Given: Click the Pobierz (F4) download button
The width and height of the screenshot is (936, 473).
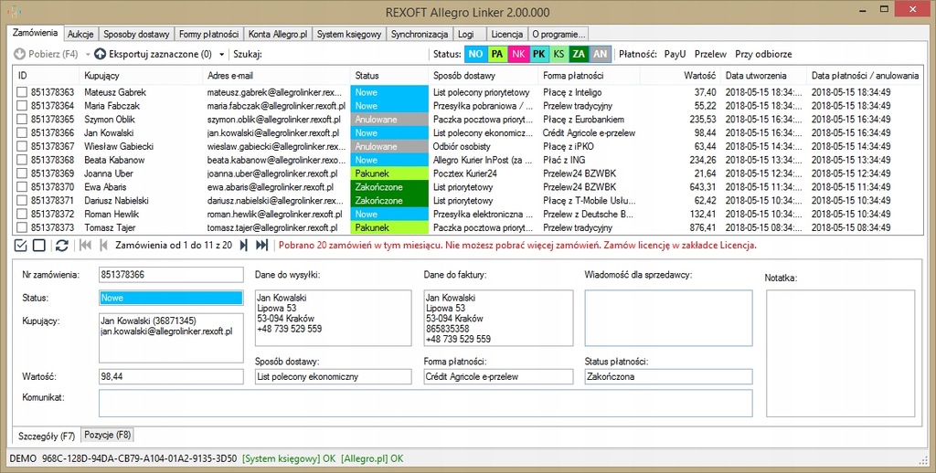Looking at the screenshot, I should (46, 54).
